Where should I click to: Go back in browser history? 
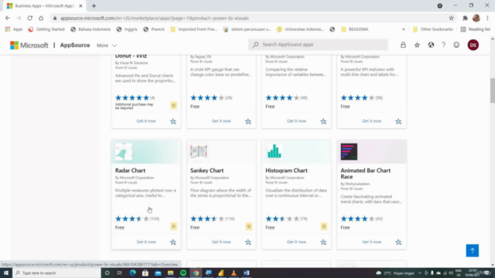click(8, 18)
